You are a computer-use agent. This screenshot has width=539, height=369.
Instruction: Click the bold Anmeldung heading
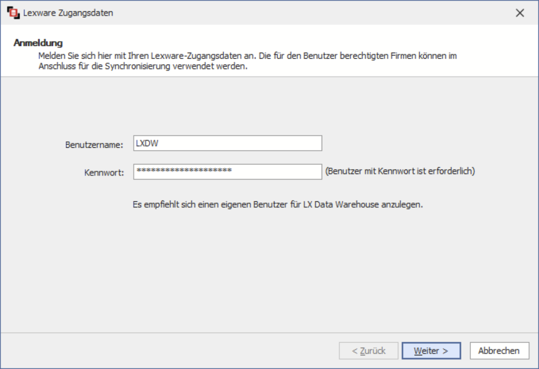[x=38, y=43]
